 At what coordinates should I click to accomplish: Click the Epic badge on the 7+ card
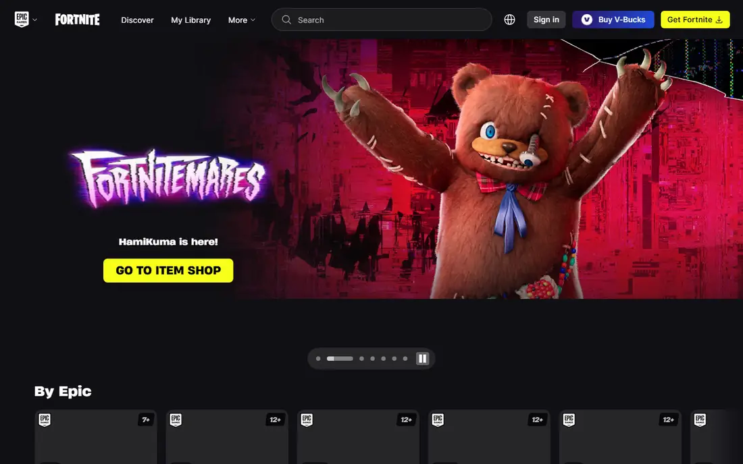tap(45, 419)
